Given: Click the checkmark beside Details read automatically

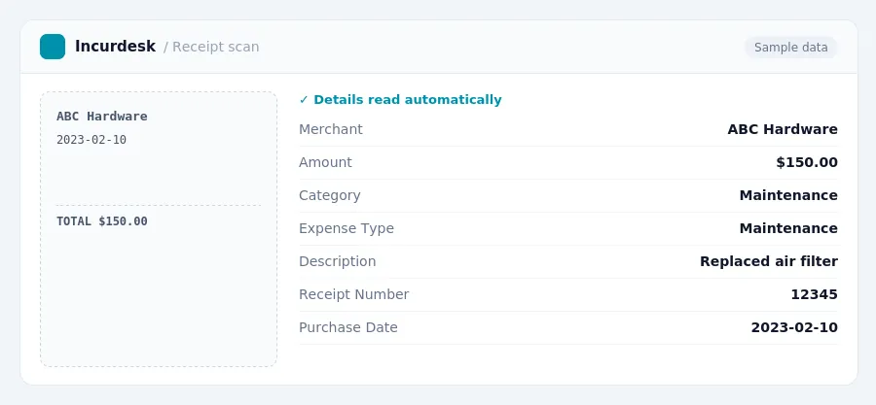Looking at the screenshot, I should tap(304, 100).
